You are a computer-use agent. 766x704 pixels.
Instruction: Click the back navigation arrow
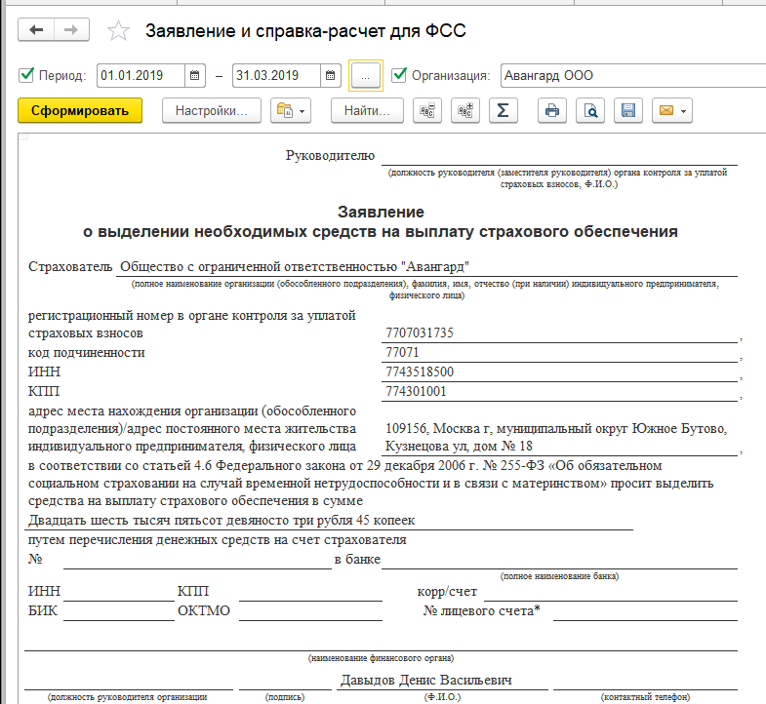click(x=37, y=30)
